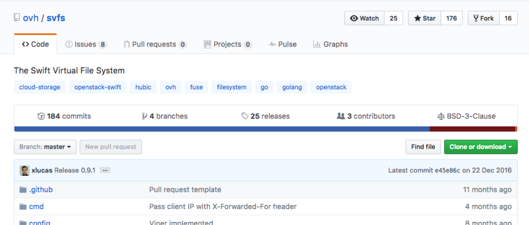Star the svfs repository
This screenshot has height=225, width=529.
pyautogui.click(x=425, y=18)
